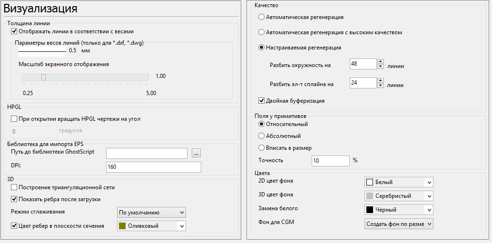This screenshot has width=492, height=243.
Task: Uncheck "Отображать линии в соответствии с весами"
Action: (14, 32)
